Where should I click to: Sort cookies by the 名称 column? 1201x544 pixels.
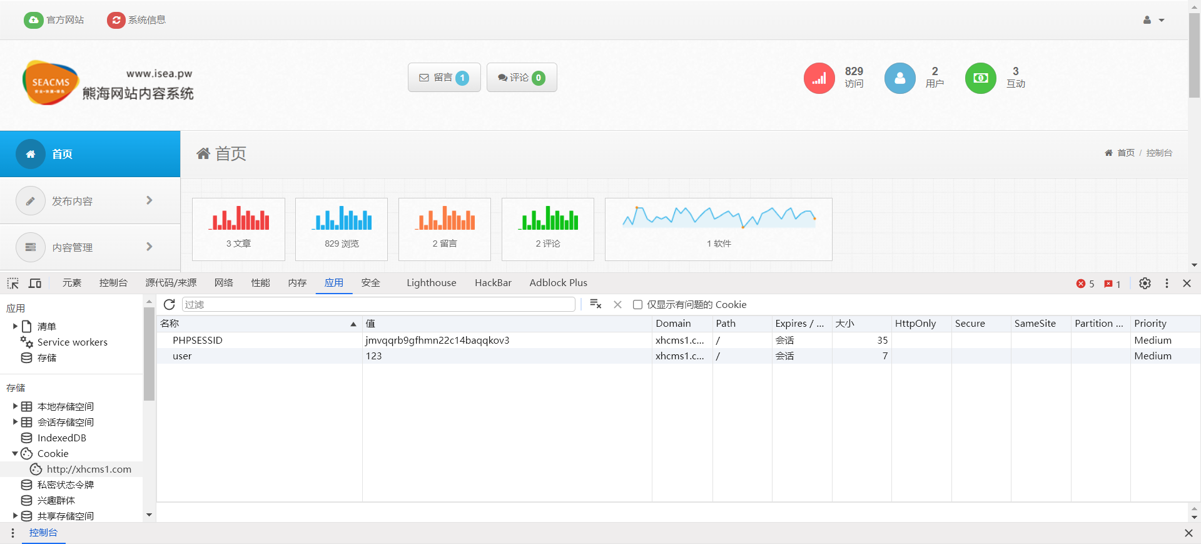[259, 324]
